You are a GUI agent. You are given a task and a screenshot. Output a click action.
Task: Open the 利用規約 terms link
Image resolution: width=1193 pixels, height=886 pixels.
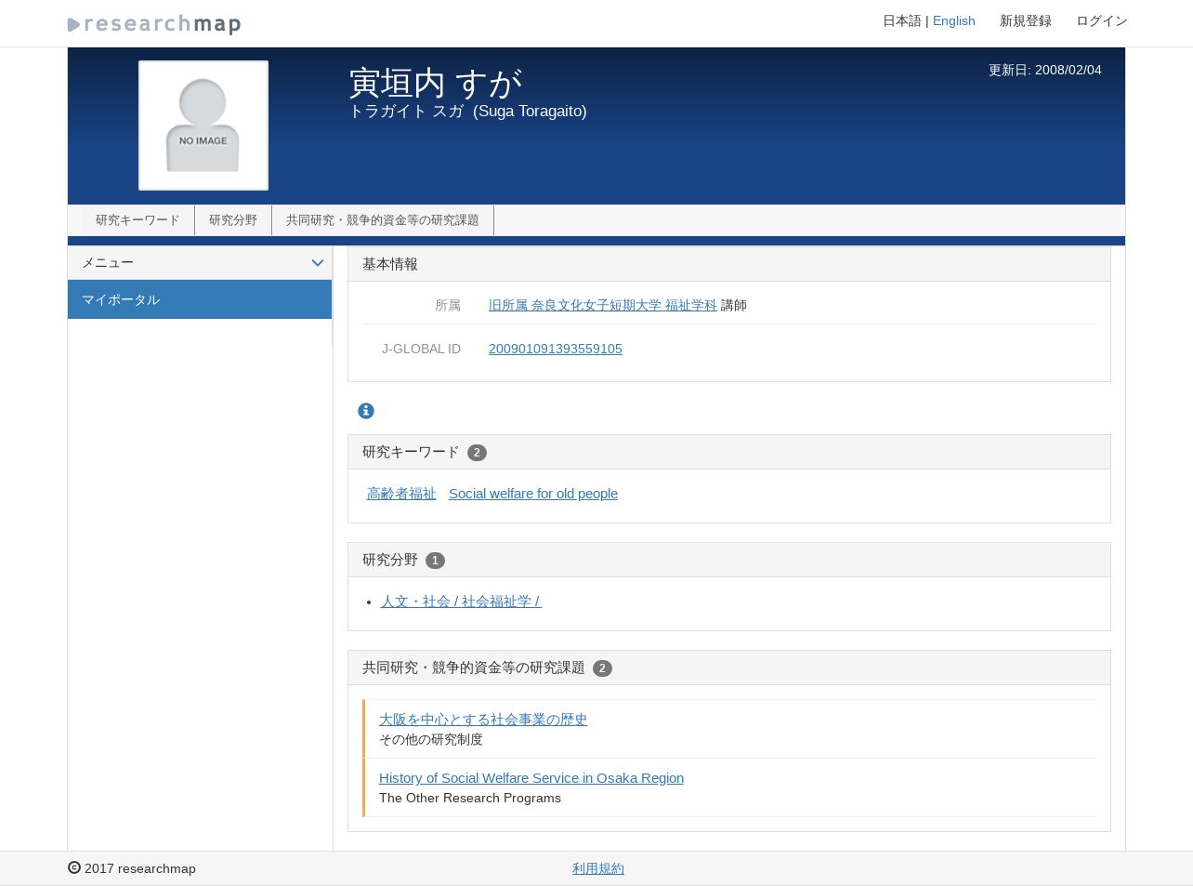[x=598, y=868]
